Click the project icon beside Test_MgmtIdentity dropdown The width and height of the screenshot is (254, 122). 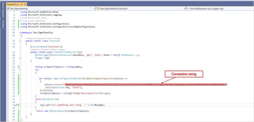(8, 8)
